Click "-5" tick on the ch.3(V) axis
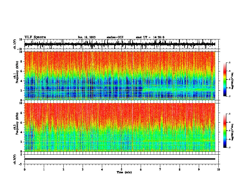Viewport: 246px width, 190px height. (21, 164)
